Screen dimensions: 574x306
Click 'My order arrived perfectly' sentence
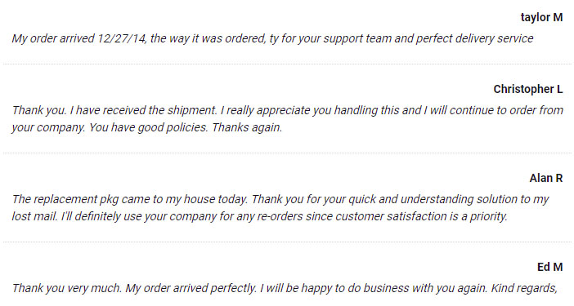[x=191, y=289]
